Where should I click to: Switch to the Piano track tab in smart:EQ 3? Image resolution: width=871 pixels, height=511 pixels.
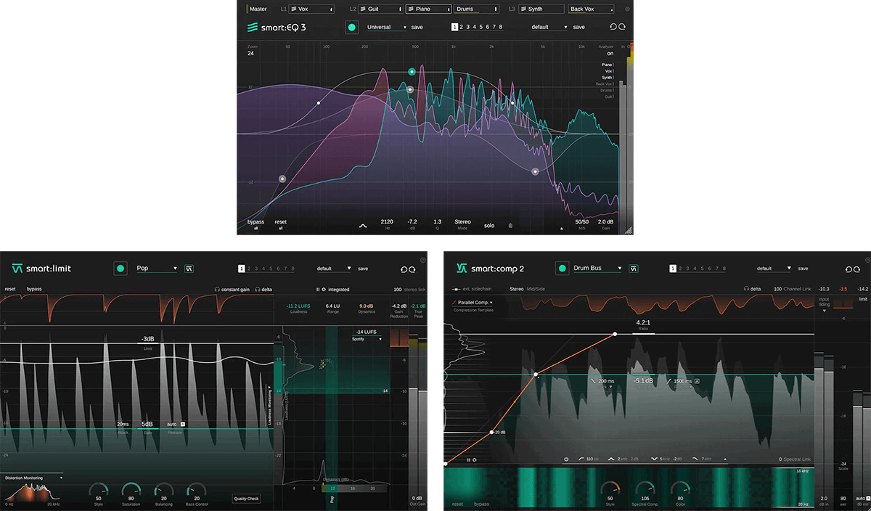pyautogui.click(x=428, y=9)
